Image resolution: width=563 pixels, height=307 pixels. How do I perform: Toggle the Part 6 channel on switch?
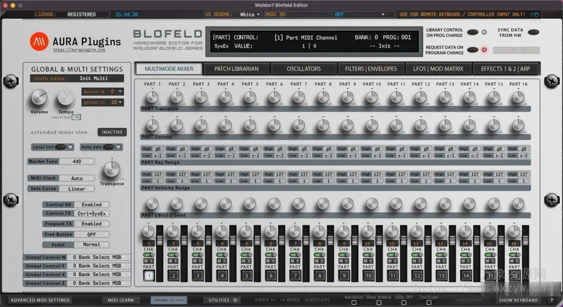coord(271,255)
